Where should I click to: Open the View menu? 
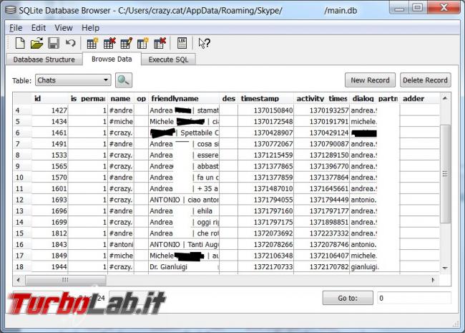(64, 28)
